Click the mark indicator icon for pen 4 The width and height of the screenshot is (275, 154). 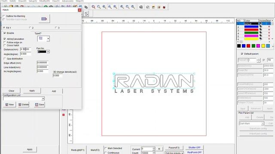pos(269,33)
